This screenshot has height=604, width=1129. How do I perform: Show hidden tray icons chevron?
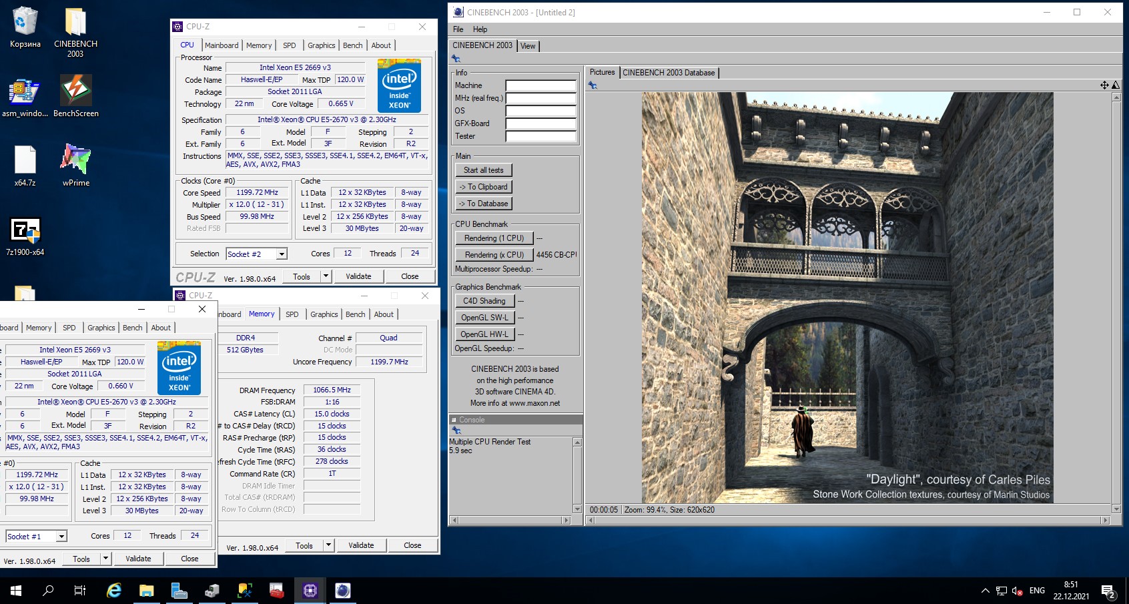point(985,591)
